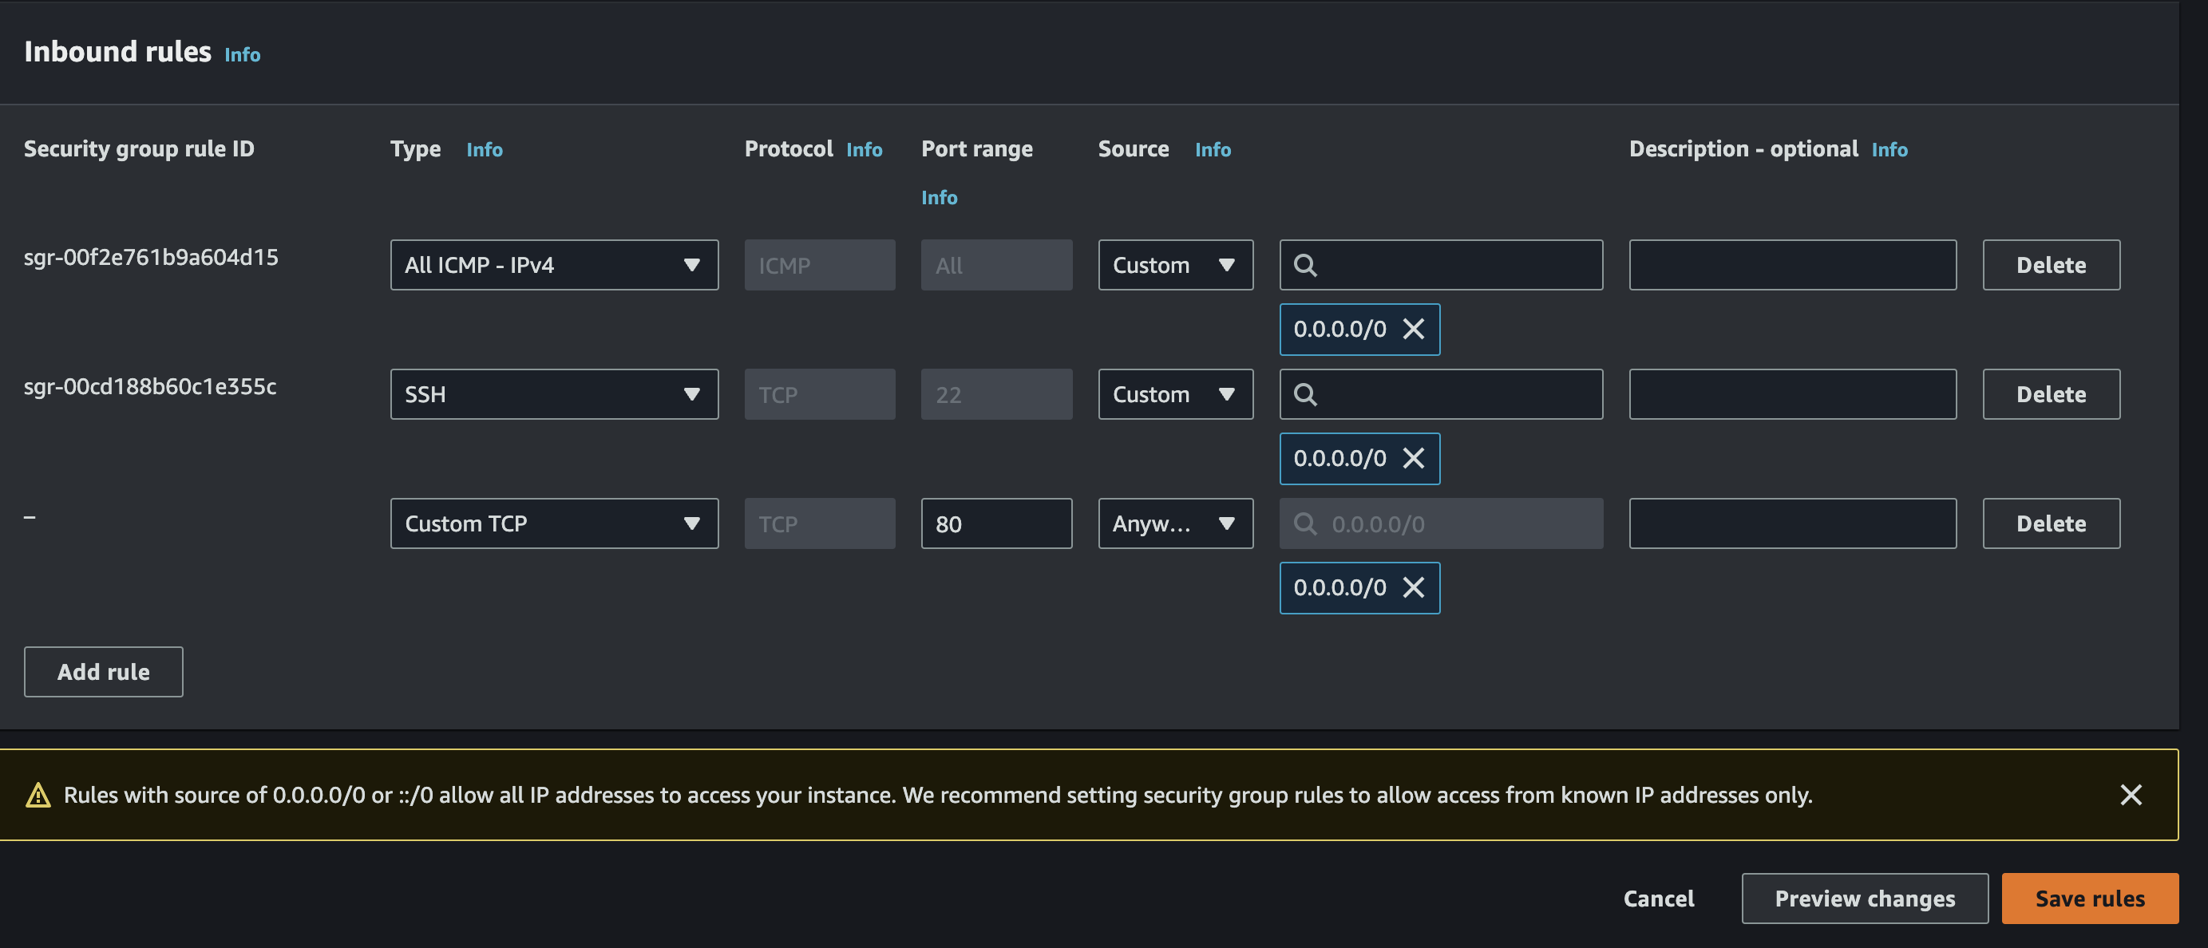Delete the port 80 Custom TCP rule
Viewport: 2208px width, 948px height.
coord(2050,523)
